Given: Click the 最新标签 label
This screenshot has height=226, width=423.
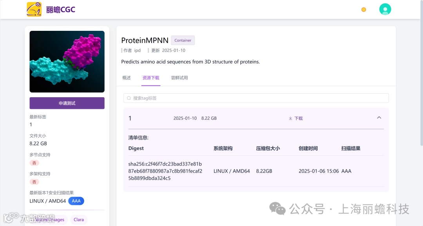Looking at the screenshot, I should pyautogui.click(x=38, y=117).
